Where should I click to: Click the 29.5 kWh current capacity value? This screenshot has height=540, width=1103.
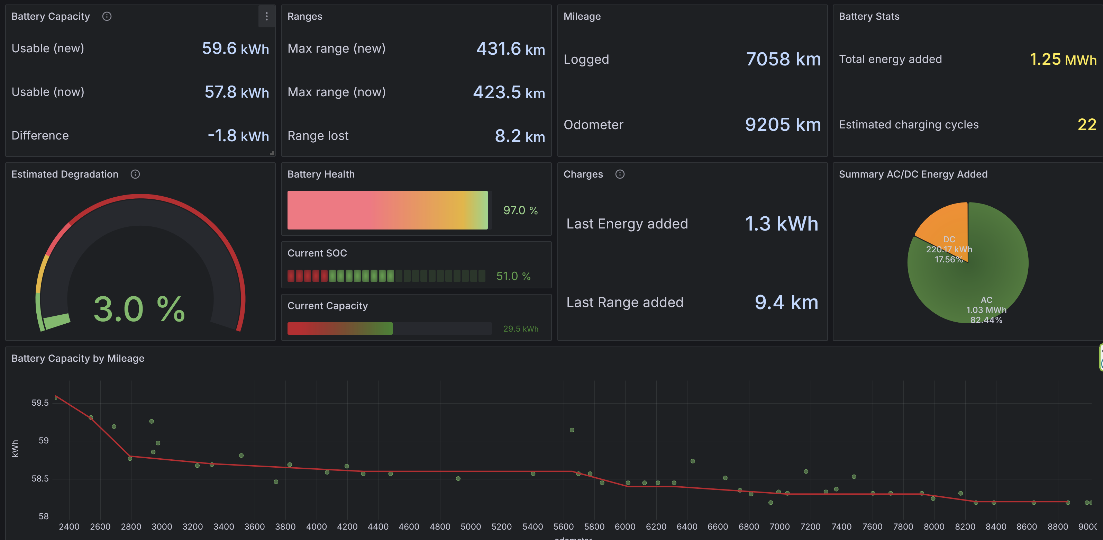pos(521,329)
